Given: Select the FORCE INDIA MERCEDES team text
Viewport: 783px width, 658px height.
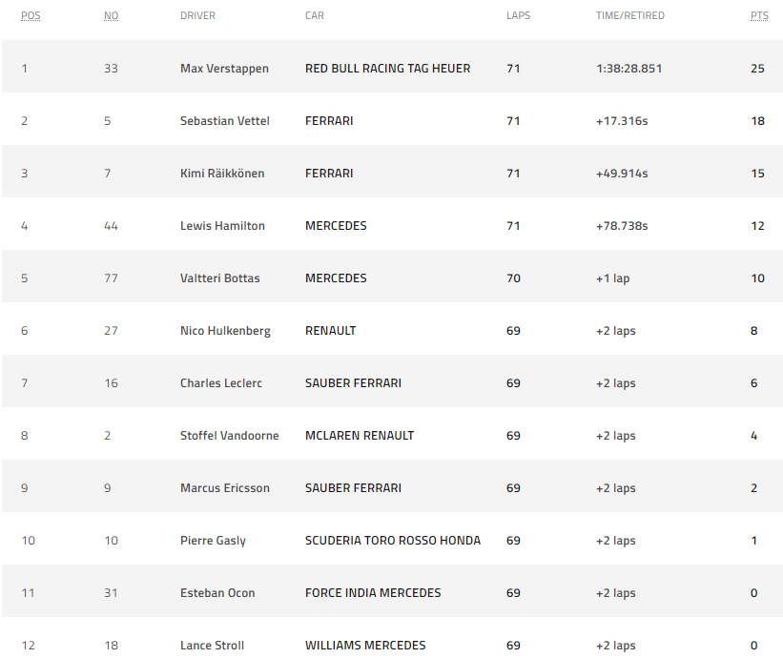Looking at the screenshot, I should tap(373, 593).
